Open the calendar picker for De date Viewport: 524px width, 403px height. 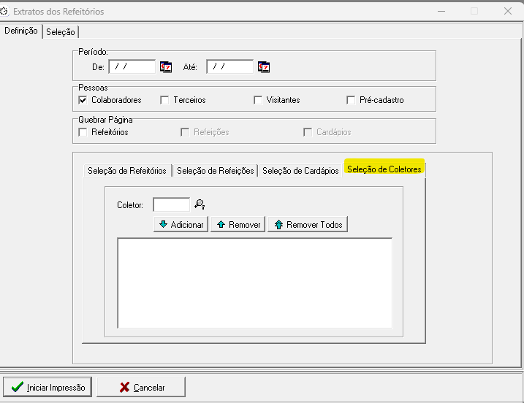166,67
